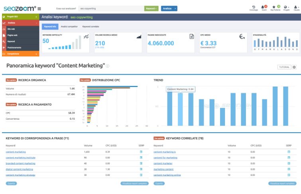Click the Keyword Difficulty trend line icon
301x194 pixels.
point(86,37)
